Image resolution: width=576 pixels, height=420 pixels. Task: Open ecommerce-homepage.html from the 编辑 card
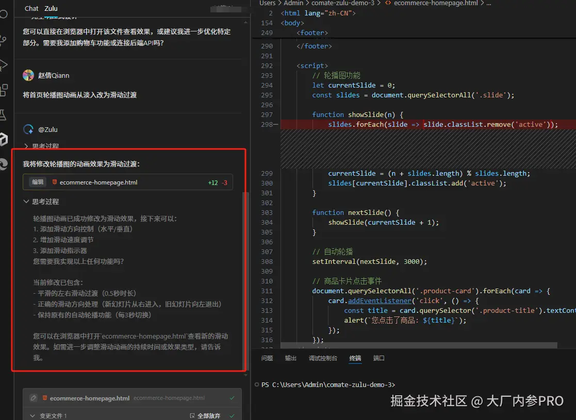(98, 182)
